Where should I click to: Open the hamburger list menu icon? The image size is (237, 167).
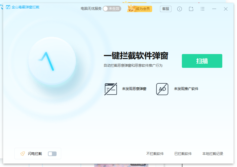[202, 9]
